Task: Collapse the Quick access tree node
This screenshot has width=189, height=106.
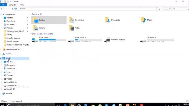Action: (1, 14)
